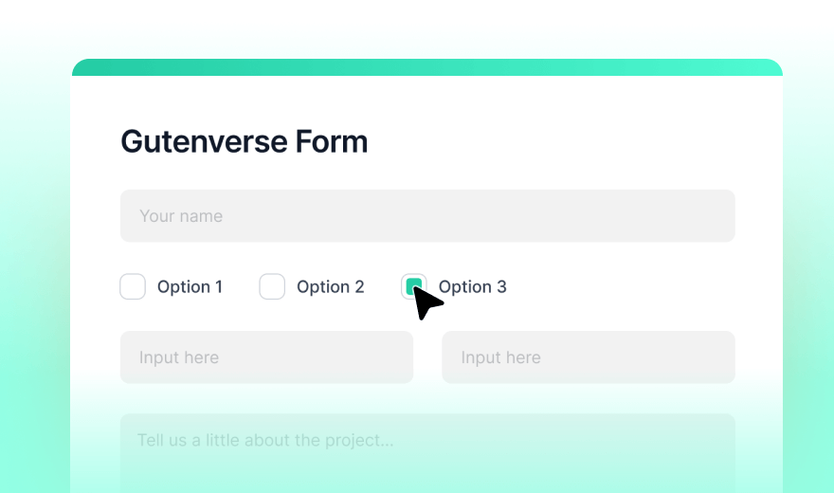Click the "Gutenverse Form" heading
Viewport: 834px width, 493px height.
(244, 142)
